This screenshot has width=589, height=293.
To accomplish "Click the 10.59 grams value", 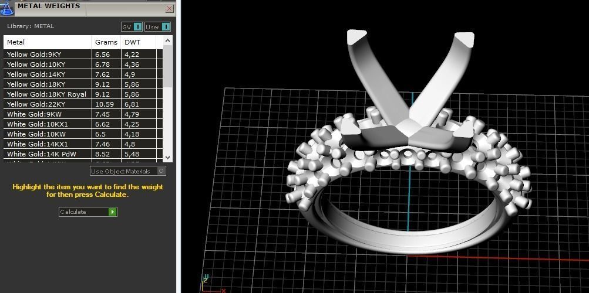I will (x=104, y=104).
